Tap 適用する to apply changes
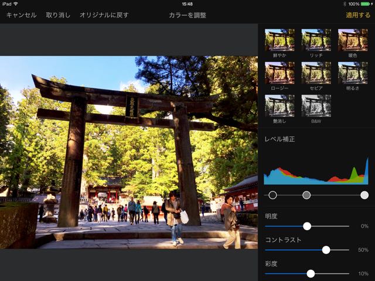Viewport: 375px width, 281px height. click(x=358, y=15)
